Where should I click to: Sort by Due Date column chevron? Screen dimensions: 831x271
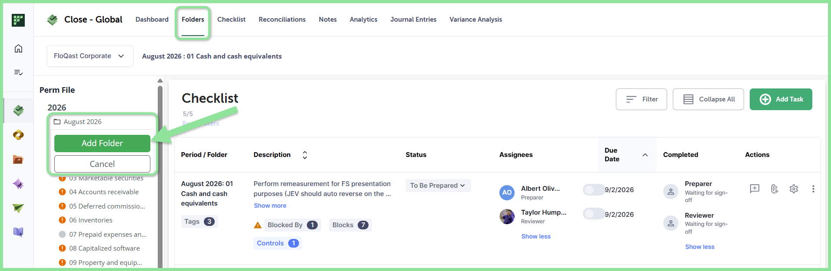coord(645,155)
